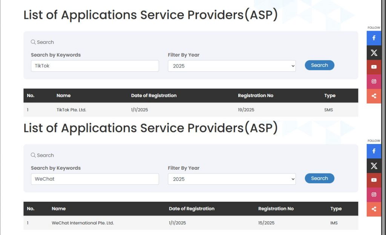The image size is (386, 235).
Task: Click the YouTube icon in the bottom follow bar
Action: [x=374, y=180]
